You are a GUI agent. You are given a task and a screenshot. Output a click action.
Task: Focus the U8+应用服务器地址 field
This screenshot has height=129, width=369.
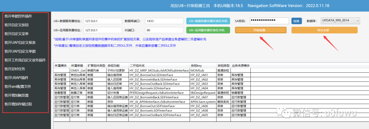coord(102,30)
